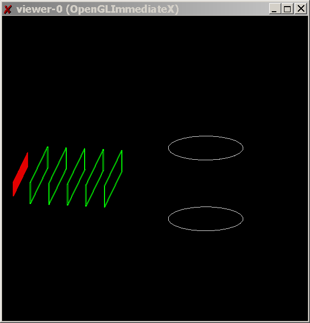Click top-right corner of first green rectangle

coord(48,147)
